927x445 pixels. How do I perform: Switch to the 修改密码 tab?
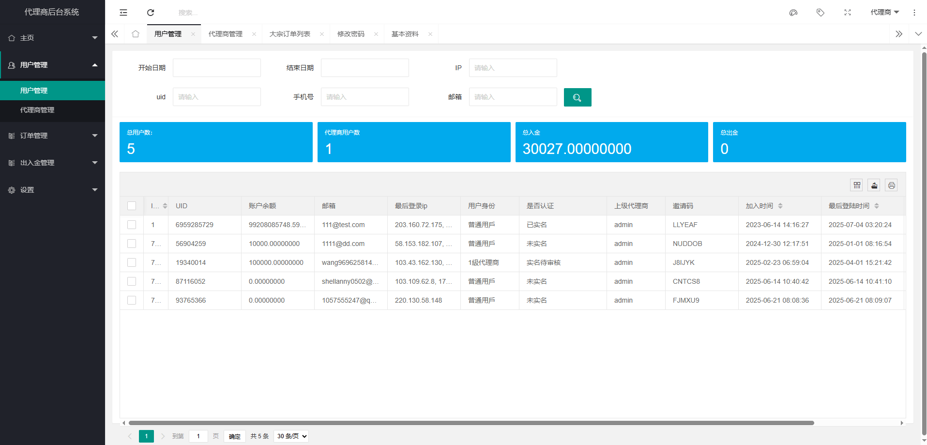[351, 34]
